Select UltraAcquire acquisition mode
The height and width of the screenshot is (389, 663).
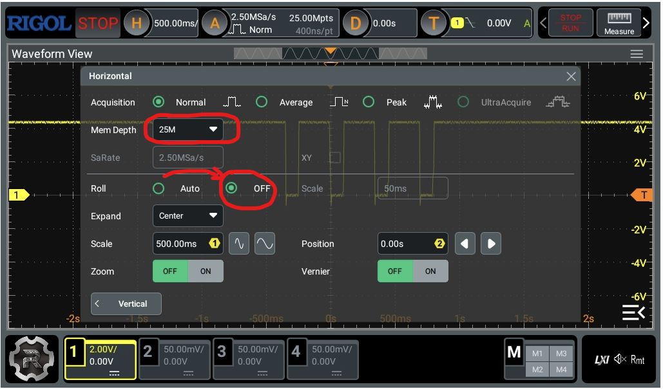[x=463, y=102]
